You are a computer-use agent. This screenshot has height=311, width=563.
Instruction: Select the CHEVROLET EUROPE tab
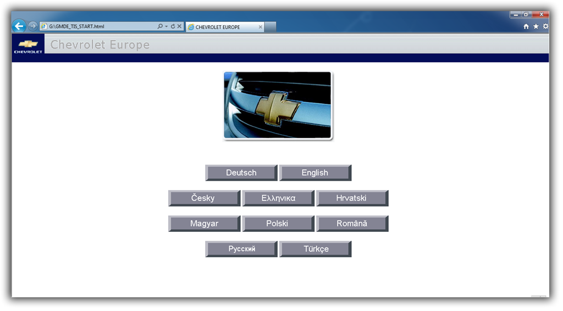click(225, 27)
